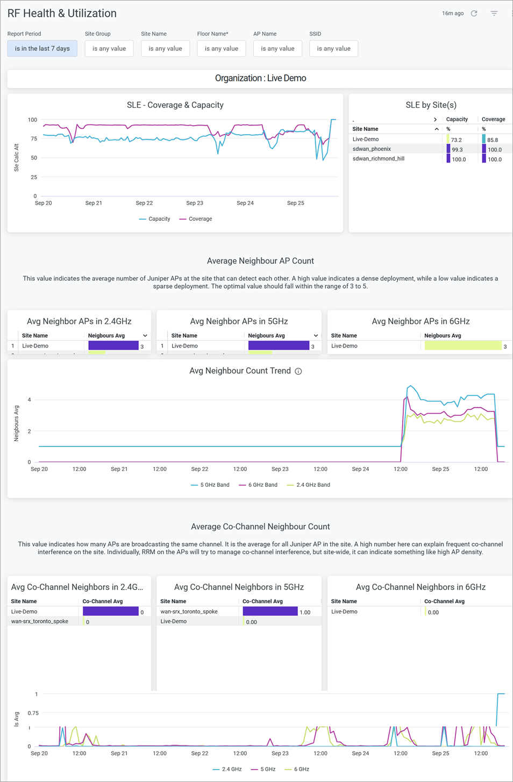The image size is (513, 782).
Task: Open Neigbours Avg sort dropdown in 5GHz table
Action: 316,336
